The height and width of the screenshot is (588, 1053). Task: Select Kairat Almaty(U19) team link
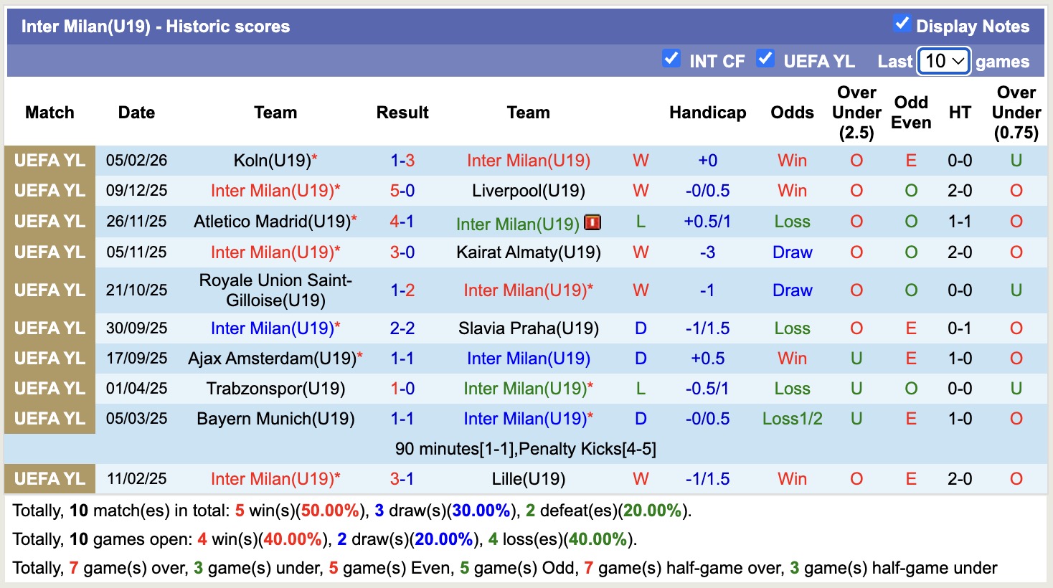point(528,252)
